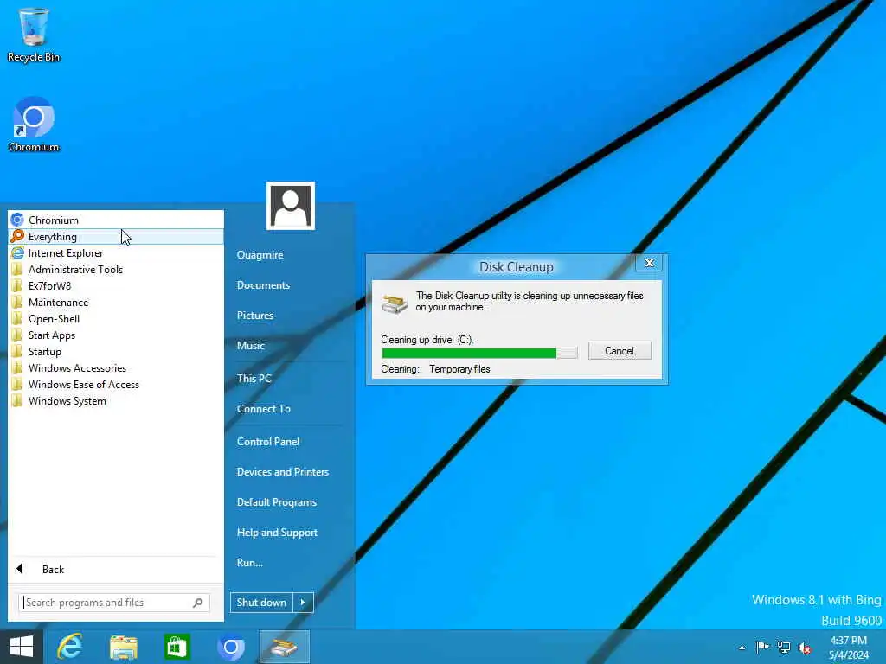Click the search magnifier icon
Screen dimensions: 886x664
coord(198,603)
